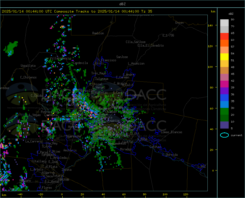Click the -40 km tick on bottom axis
Image resolution: width=245 pixels, height=198 pixels.
(x=20, y=194)
